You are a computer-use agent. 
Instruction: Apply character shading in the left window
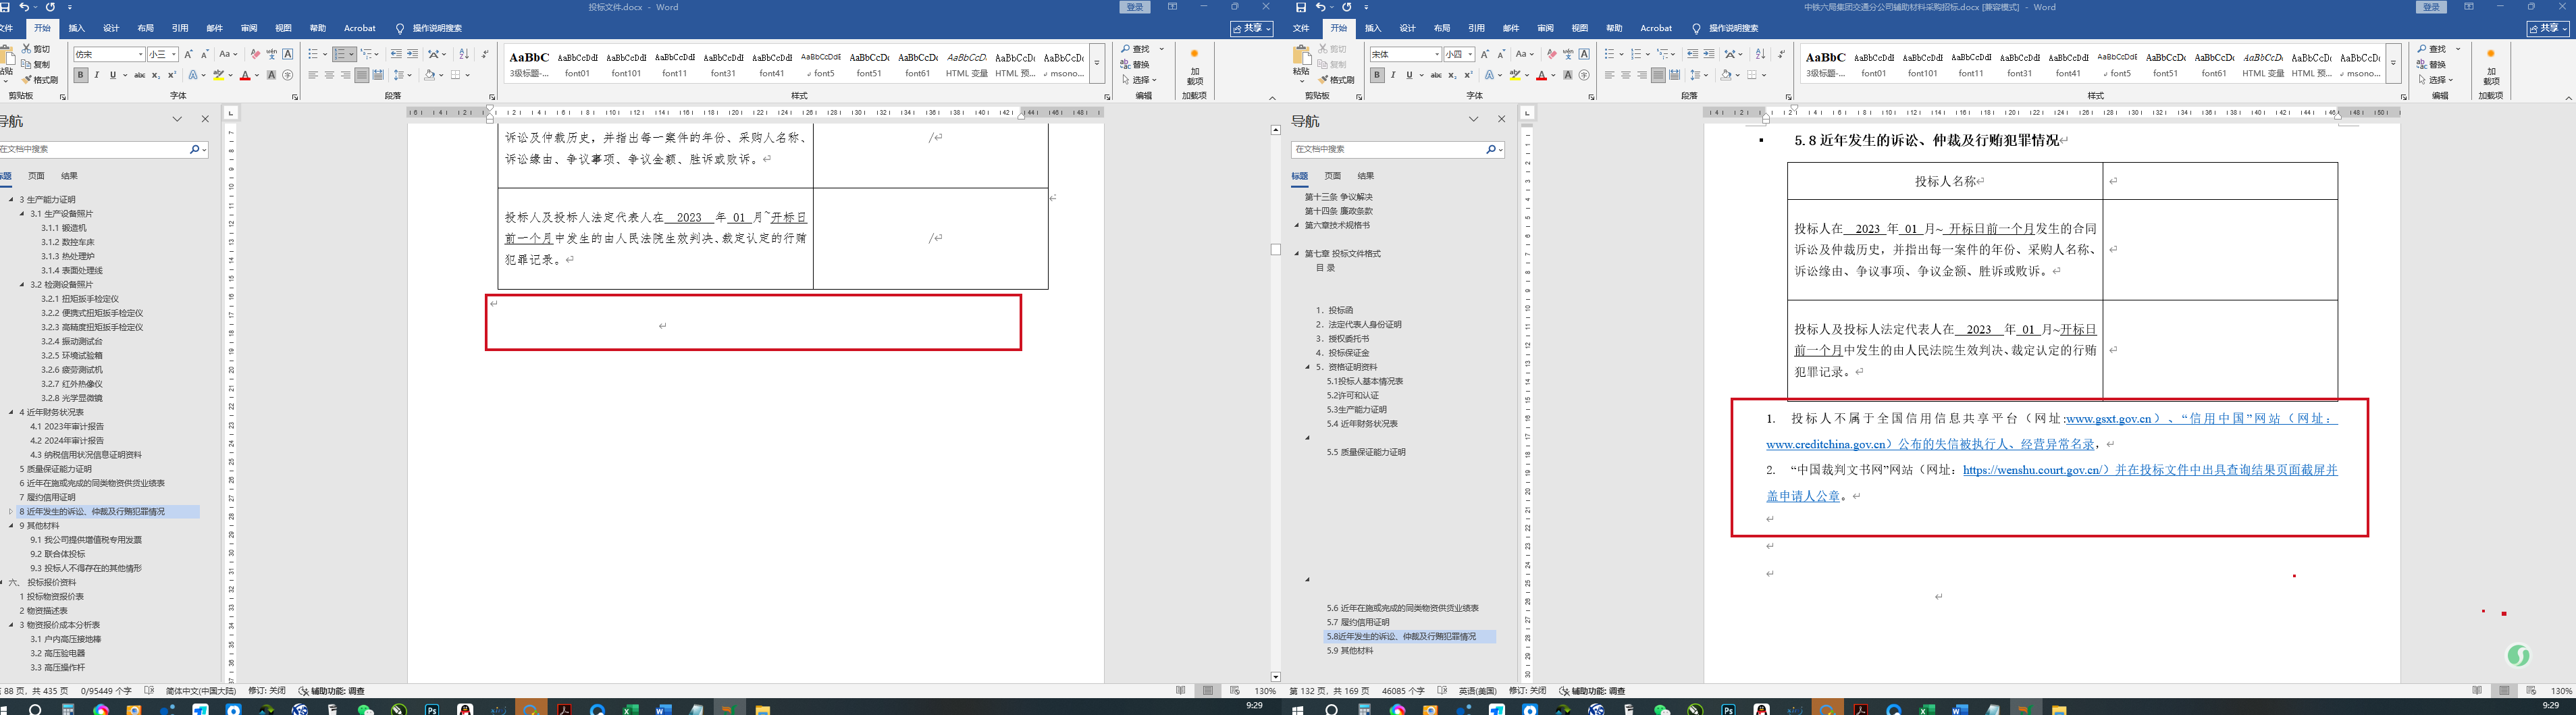[x=271, y=75]
